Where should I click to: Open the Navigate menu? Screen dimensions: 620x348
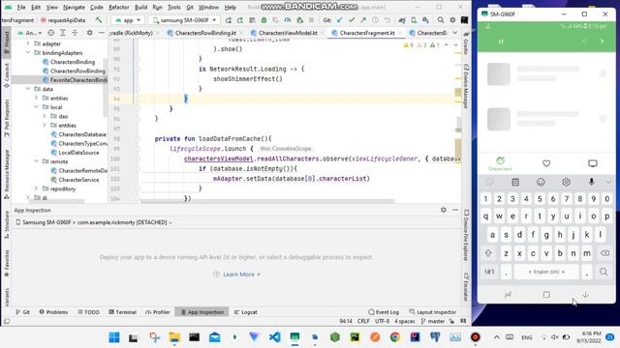(x=74, y=7)
